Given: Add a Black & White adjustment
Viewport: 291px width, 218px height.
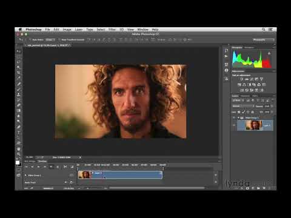Looking at the screenshot, I should pyautogui.click(x=249, y=85).
